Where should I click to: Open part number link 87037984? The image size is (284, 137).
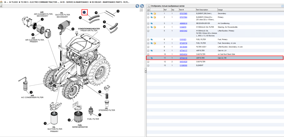183,17
